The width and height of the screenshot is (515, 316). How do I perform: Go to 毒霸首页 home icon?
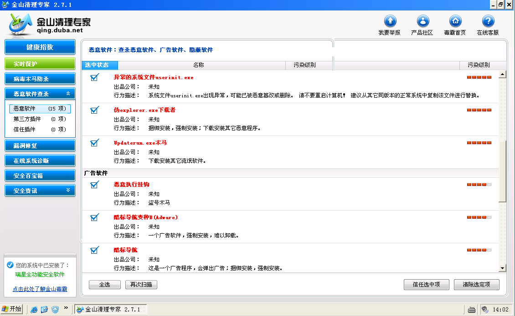(455, 21)
